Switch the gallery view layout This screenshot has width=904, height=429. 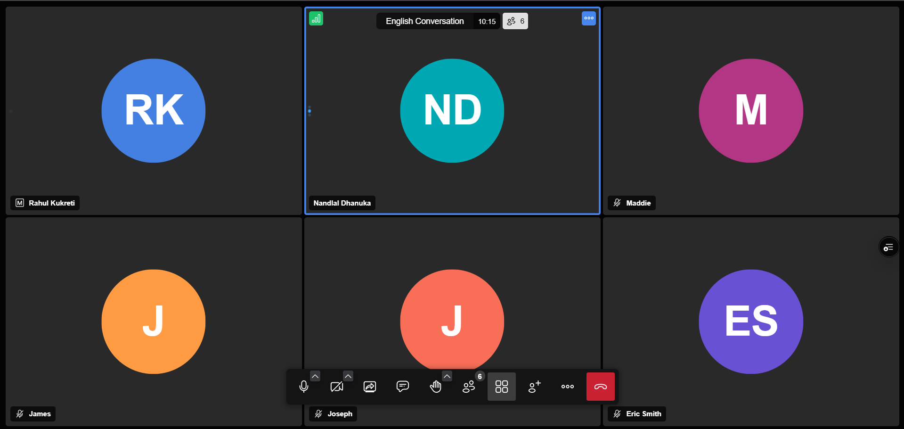click(501, 387)
